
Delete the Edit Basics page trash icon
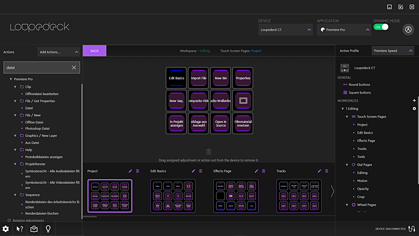200,171
